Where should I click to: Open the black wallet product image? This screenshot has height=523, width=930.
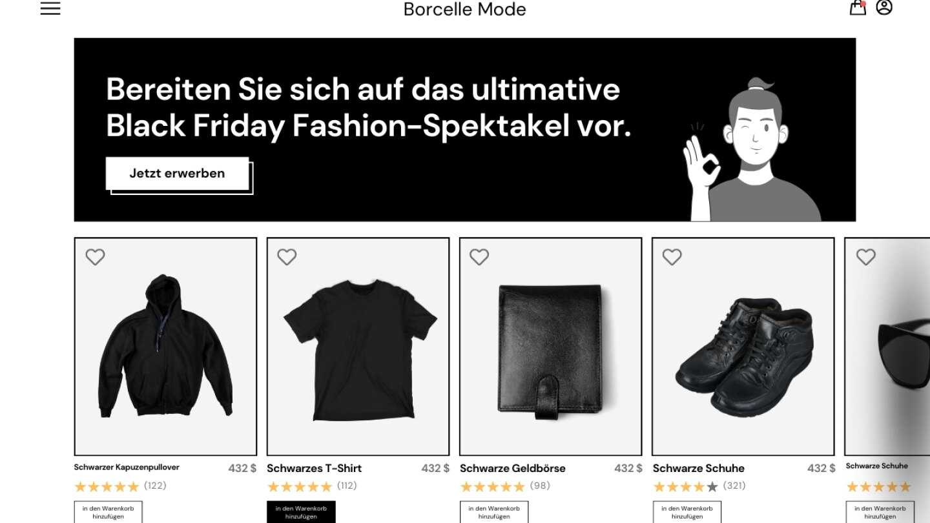[x=550, y=347]
